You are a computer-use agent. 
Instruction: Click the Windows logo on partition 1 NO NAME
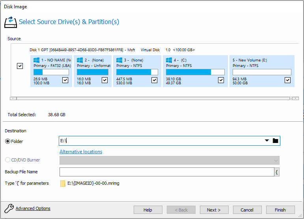(x=37, y=60)
